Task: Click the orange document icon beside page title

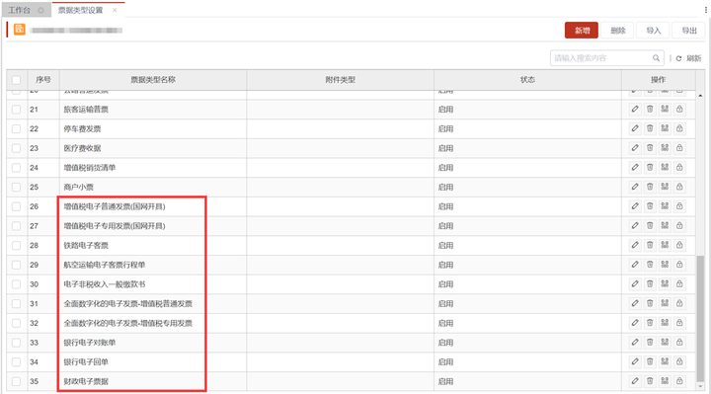Action: (20, 30)
